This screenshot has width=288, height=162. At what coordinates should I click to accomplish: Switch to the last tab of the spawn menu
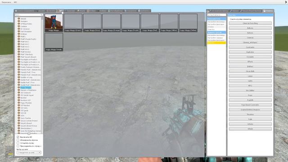(x=144, y=11)
